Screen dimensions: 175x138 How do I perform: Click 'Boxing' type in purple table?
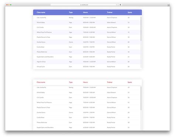coord(71,18)
